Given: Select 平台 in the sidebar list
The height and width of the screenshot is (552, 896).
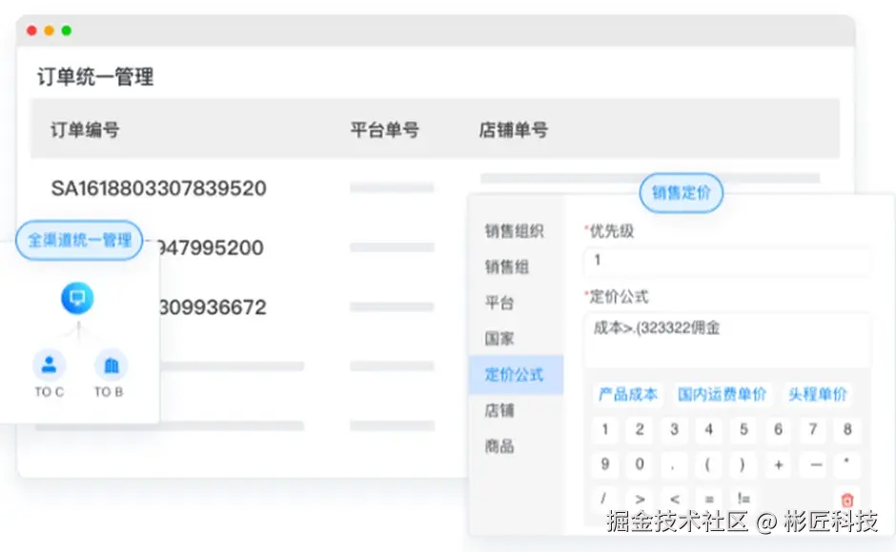Looking at the screenshot, I should pos(501,304).
